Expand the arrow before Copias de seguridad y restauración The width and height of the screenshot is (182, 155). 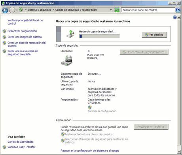point(53,10)
